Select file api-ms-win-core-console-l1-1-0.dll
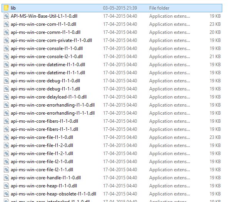The image size is (245, 202). coord(47,48)
